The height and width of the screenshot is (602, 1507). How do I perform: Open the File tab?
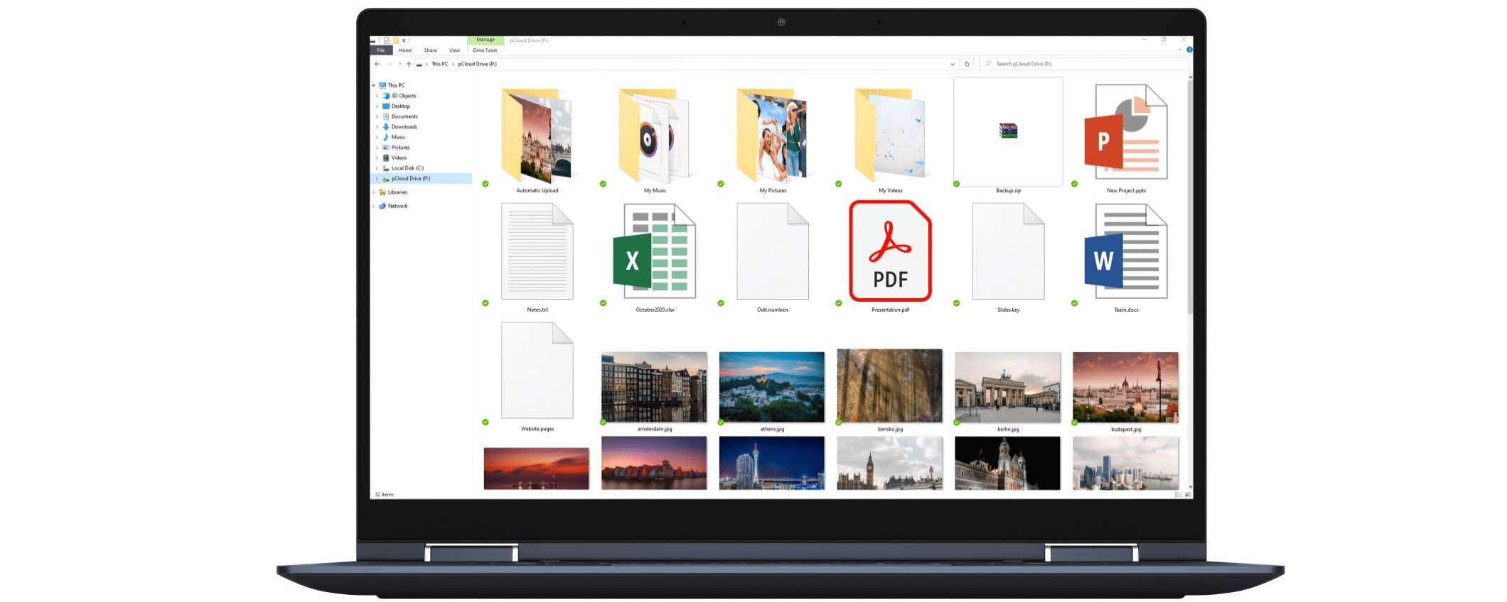pos(381,50)
